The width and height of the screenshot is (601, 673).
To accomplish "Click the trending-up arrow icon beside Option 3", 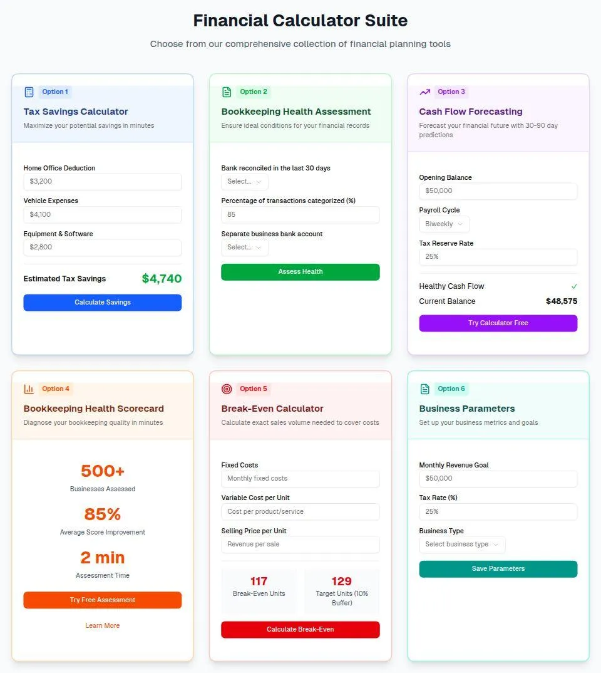I will click(x=425, y=92).
